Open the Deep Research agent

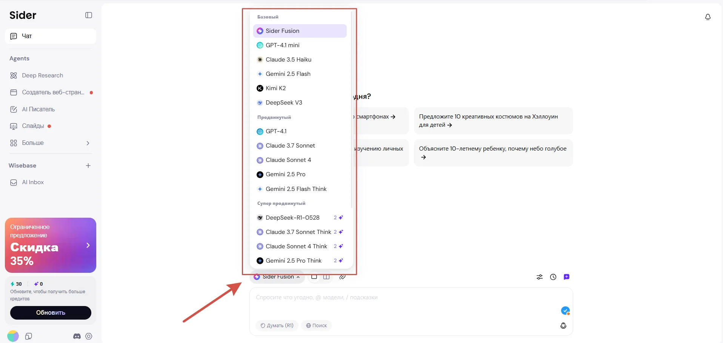click(51, 75)
